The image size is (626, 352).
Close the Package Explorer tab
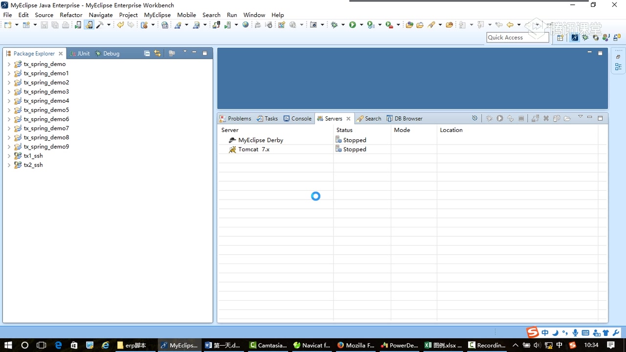(61, 53)
